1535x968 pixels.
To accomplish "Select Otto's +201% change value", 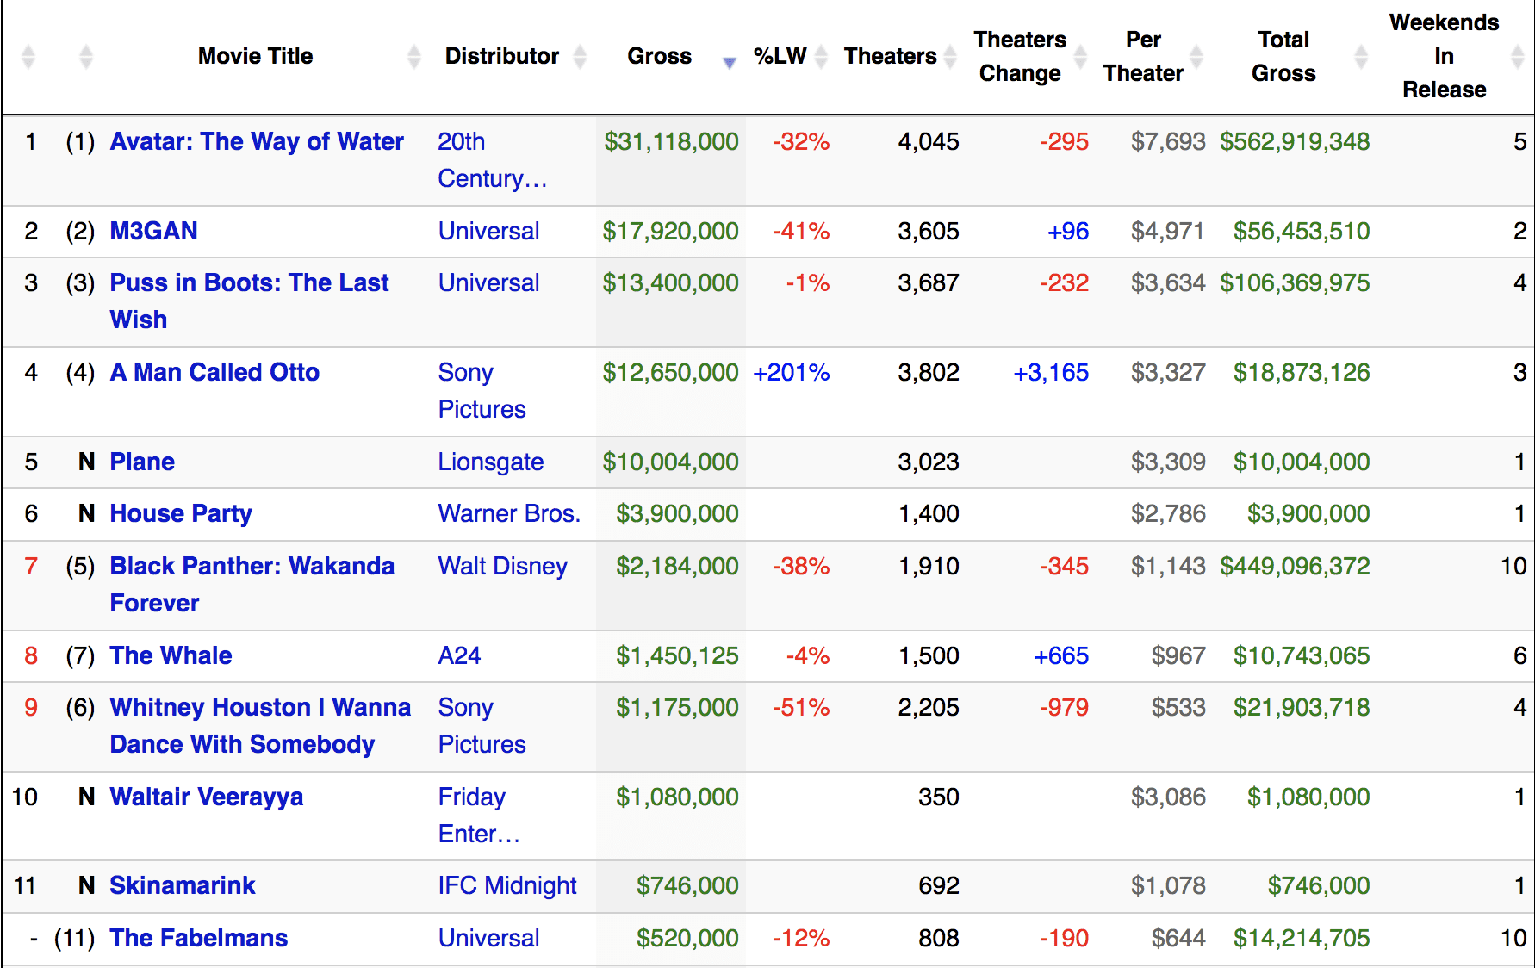I will point(791,372).
